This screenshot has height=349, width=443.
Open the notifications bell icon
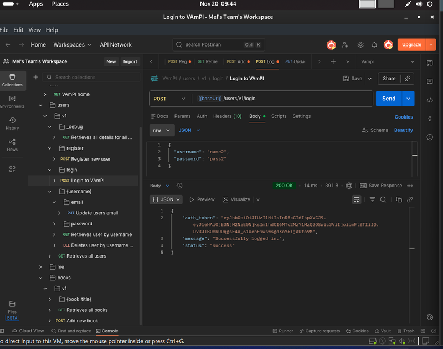coord(374,45)
